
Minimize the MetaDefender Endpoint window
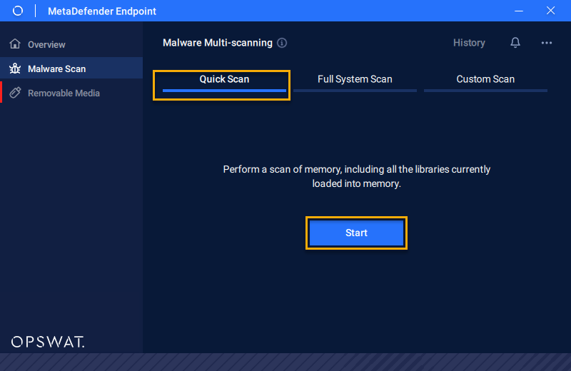coord(519,11)
